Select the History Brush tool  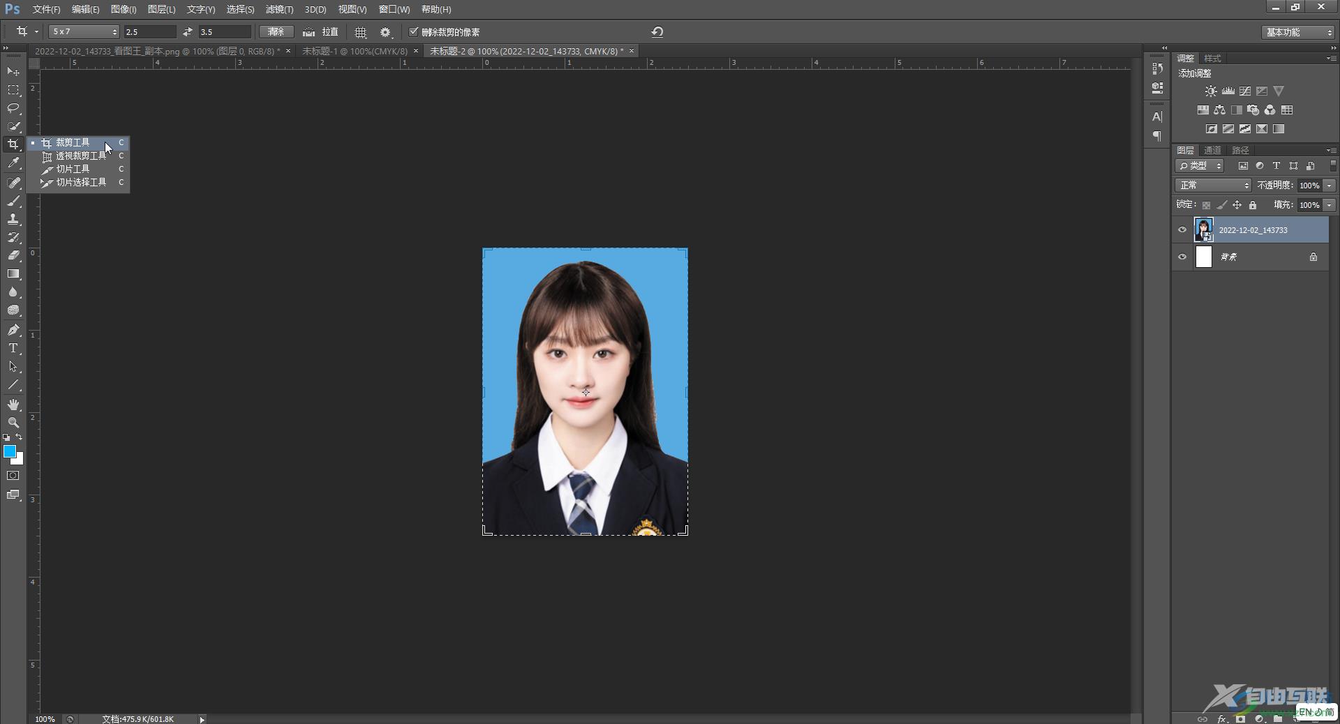(13, 237)
